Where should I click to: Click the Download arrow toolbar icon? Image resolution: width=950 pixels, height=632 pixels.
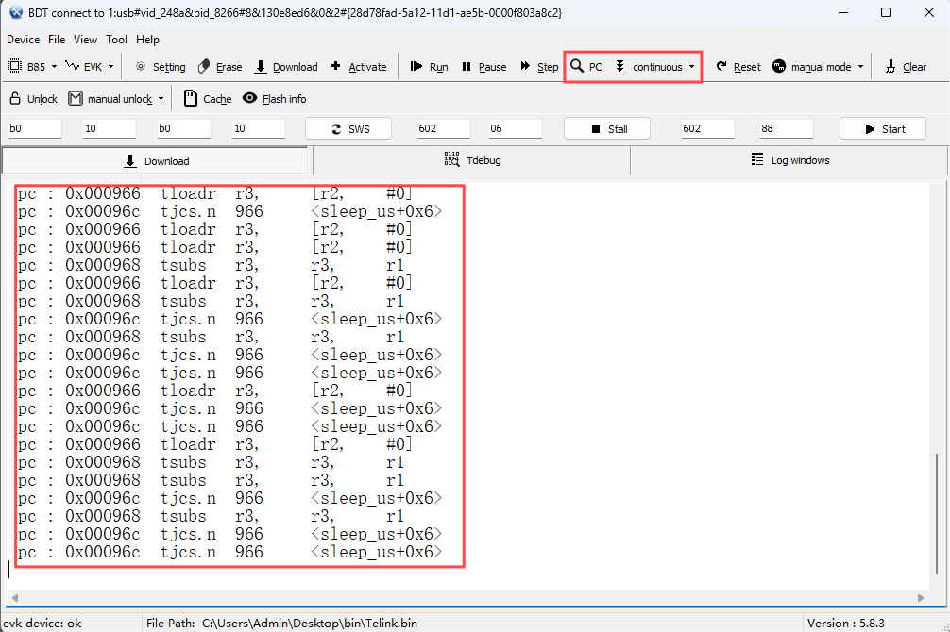pos(261,67)
